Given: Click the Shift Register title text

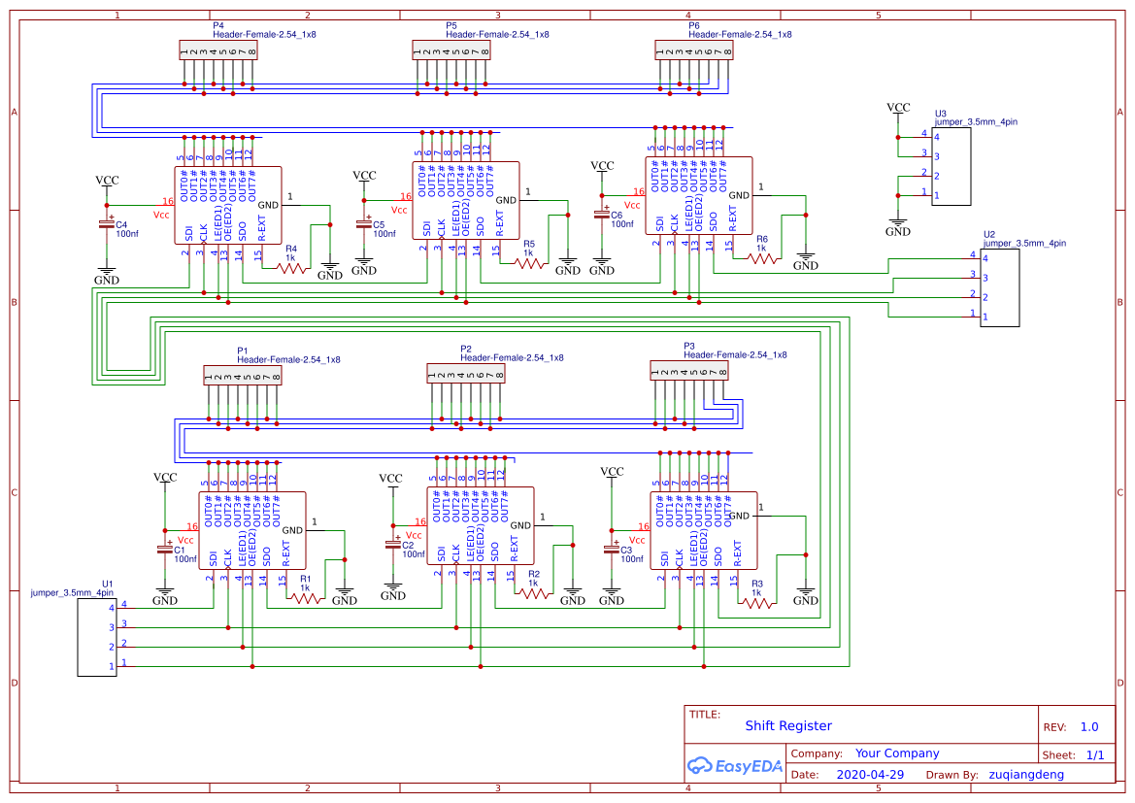Looking at the screenshot, I should tap(788, 725).
